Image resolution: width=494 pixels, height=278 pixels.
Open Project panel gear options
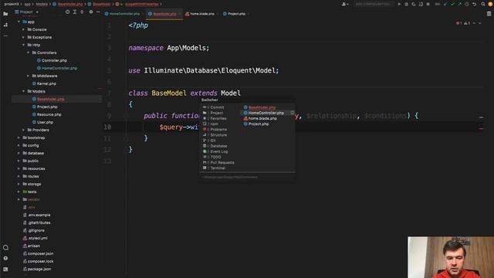pos(91,12)
